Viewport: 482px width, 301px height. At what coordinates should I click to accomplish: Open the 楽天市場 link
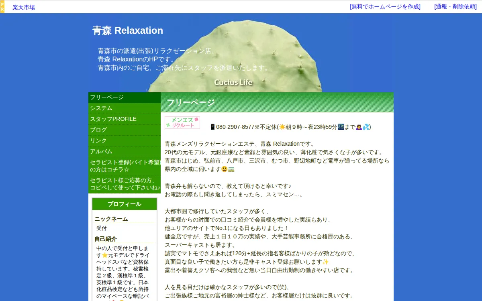pos(23,7)
